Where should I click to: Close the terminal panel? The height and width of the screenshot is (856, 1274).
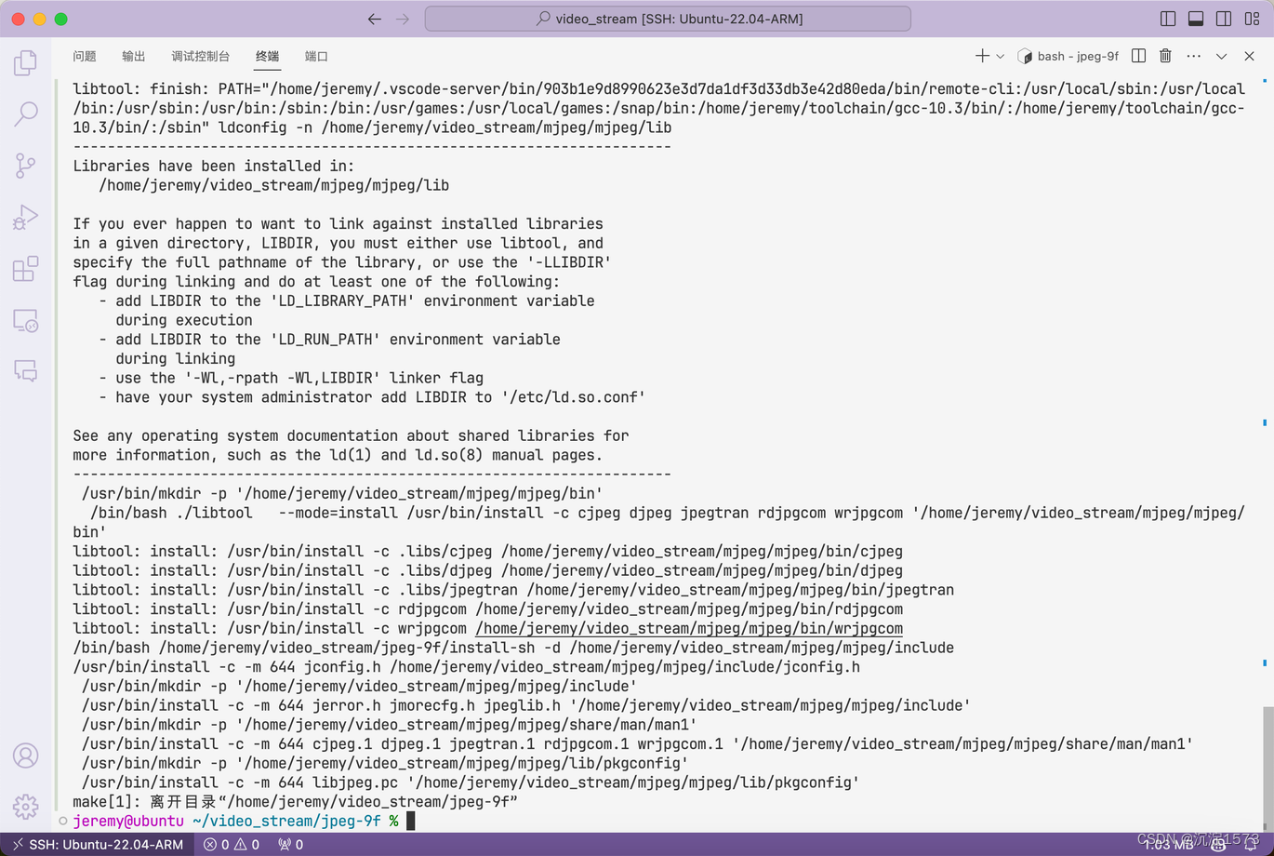(x=1249, y=56)
